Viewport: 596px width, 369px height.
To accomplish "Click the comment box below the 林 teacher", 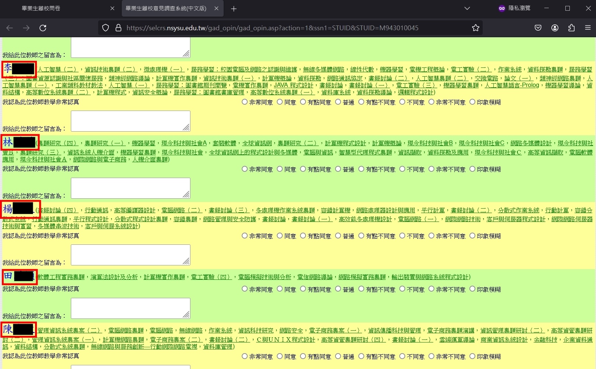I will tap(131, 188).
